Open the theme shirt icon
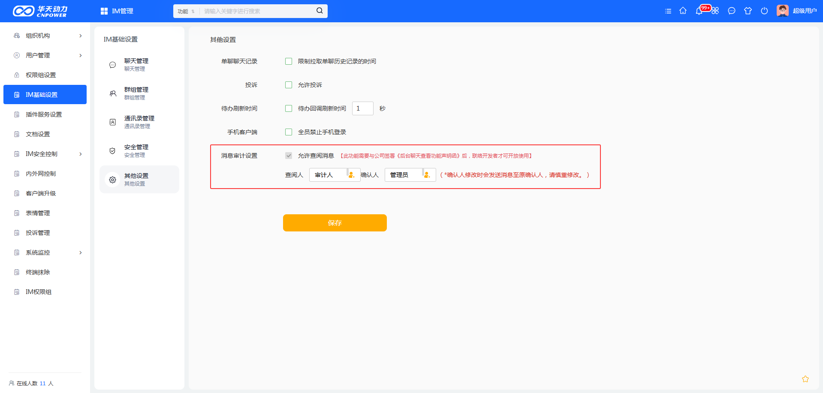The width and height of the screenshot is (823, 393). click(748, 11)
